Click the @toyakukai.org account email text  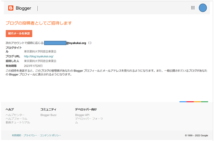click(76, 43)
